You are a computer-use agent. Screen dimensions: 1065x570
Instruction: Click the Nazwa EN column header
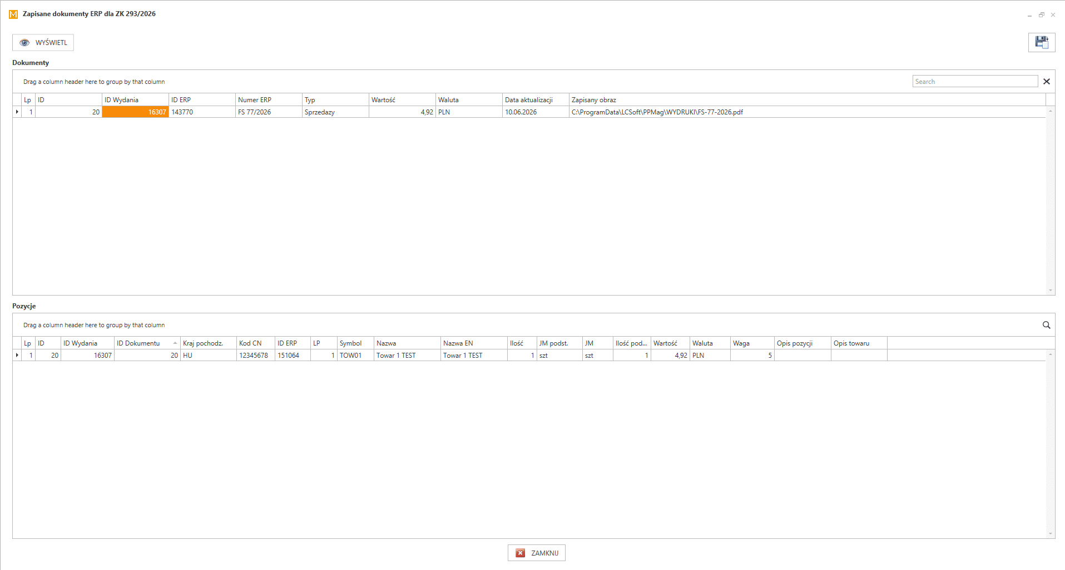(x=474, y=343)
